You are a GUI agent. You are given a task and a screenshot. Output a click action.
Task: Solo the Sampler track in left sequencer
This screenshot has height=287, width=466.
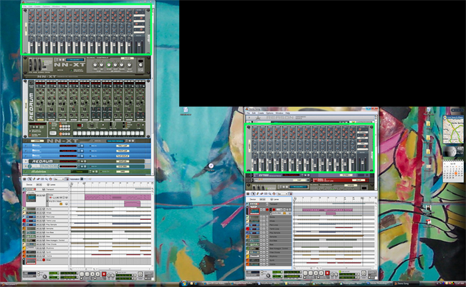click(41, 228)
